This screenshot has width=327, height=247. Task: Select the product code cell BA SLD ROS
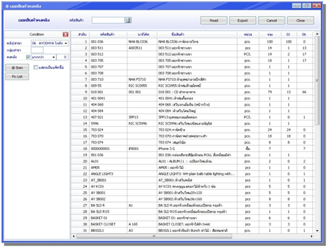click(108, 212)
